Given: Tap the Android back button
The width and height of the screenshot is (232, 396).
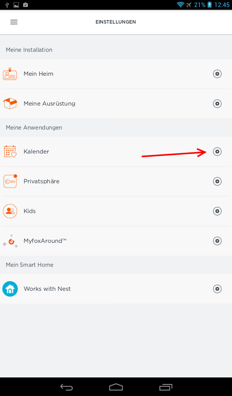Looking at the screenshot, I should point(67,387).
